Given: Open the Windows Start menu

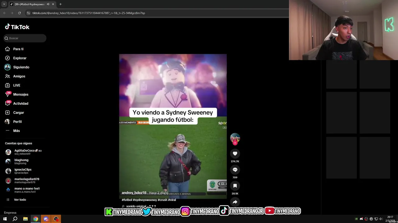Looking at the screenshot, I should (5, 219).
